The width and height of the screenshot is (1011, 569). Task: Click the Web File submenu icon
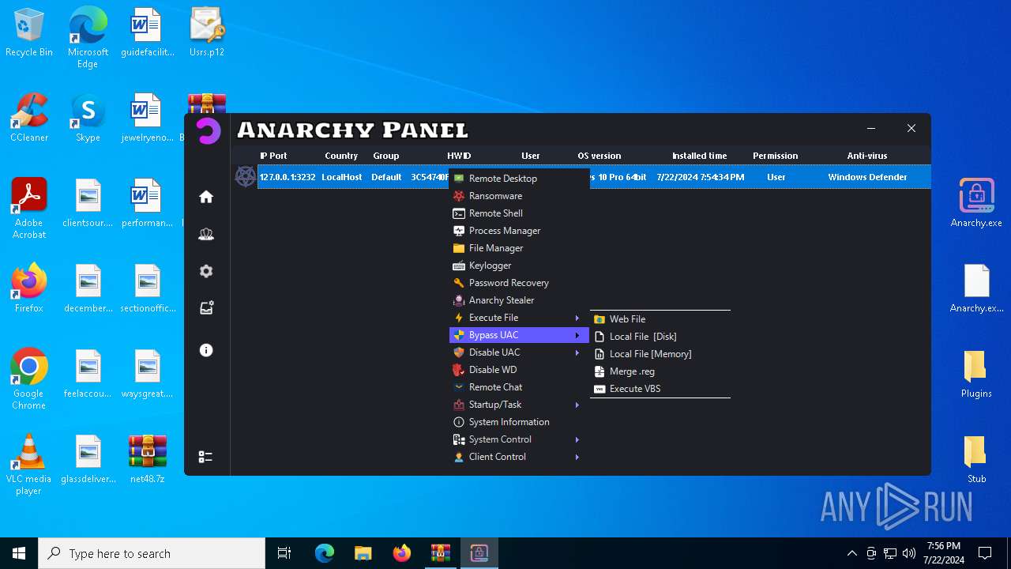coord(599,319)
